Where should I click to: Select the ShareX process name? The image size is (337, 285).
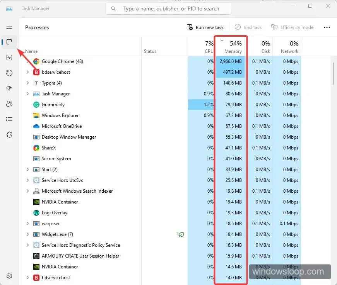[49, 148]
